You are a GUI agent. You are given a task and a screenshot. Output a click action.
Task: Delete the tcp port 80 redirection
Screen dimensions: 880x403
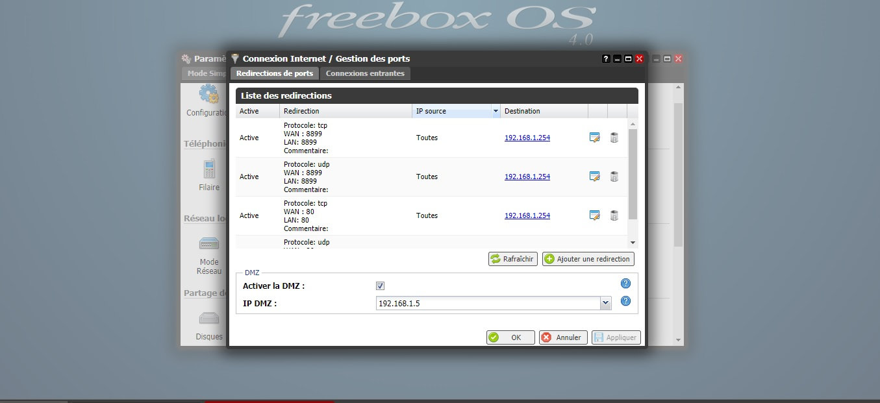(x=614, y=215)
